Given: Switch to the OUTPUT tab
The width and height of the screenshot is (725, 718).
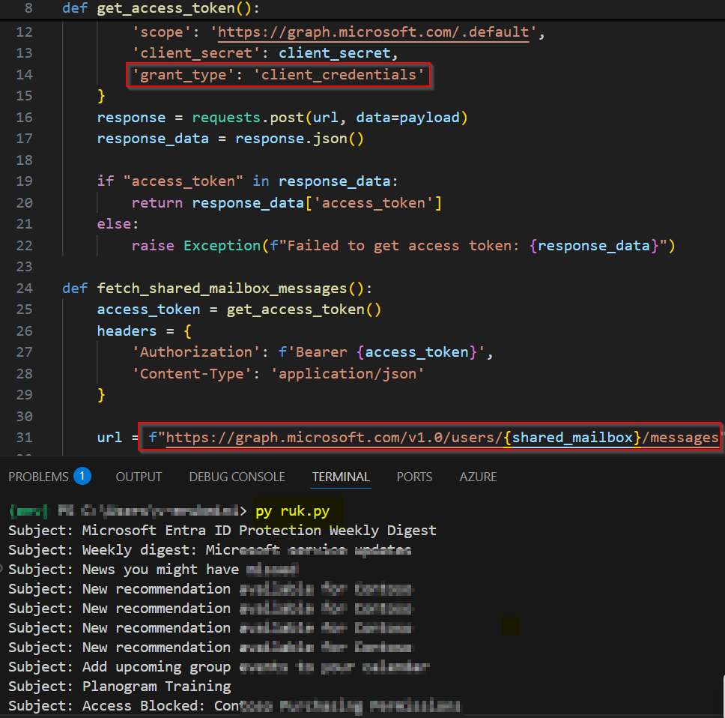Looking at the screenshot, I should [139, 477].
